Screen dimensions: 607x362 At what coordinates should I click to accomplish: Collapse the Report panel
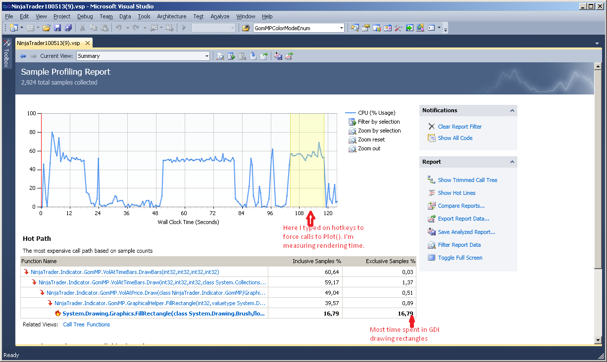512,162
